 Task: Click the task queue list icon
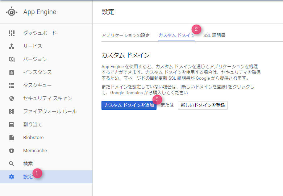click(x=12, y=86)
